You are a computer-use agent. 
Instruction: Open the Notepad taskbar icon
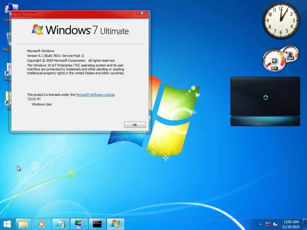[x=61, y=224]
